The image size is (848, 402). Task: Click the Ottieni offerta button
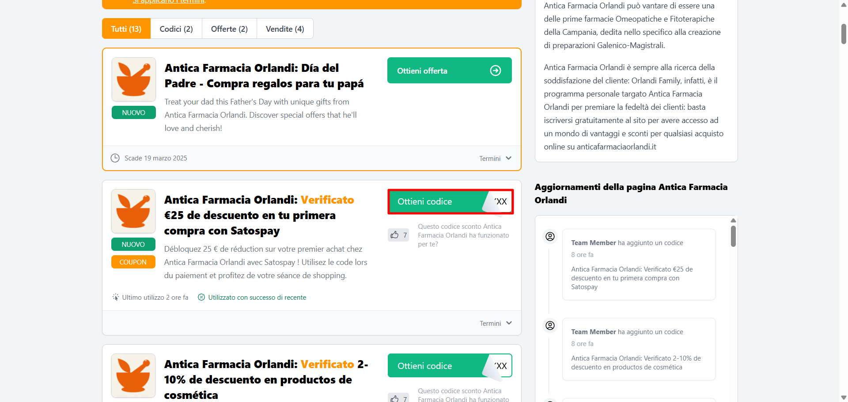click(x=449, y=71)
